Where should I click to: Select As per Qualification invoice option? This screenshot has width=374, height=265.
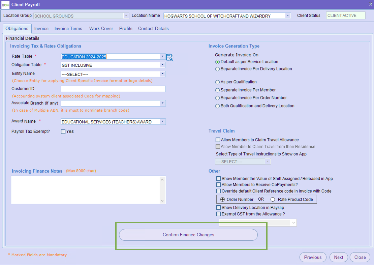point(217,82)
